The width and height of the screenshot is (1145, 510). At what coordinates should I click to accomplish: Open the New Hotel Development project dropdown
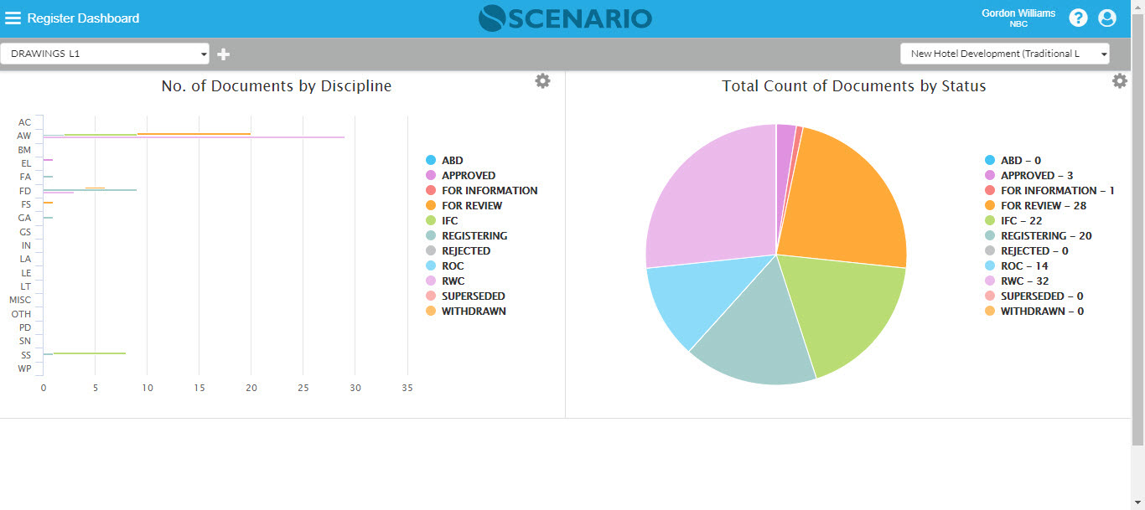1004,53
